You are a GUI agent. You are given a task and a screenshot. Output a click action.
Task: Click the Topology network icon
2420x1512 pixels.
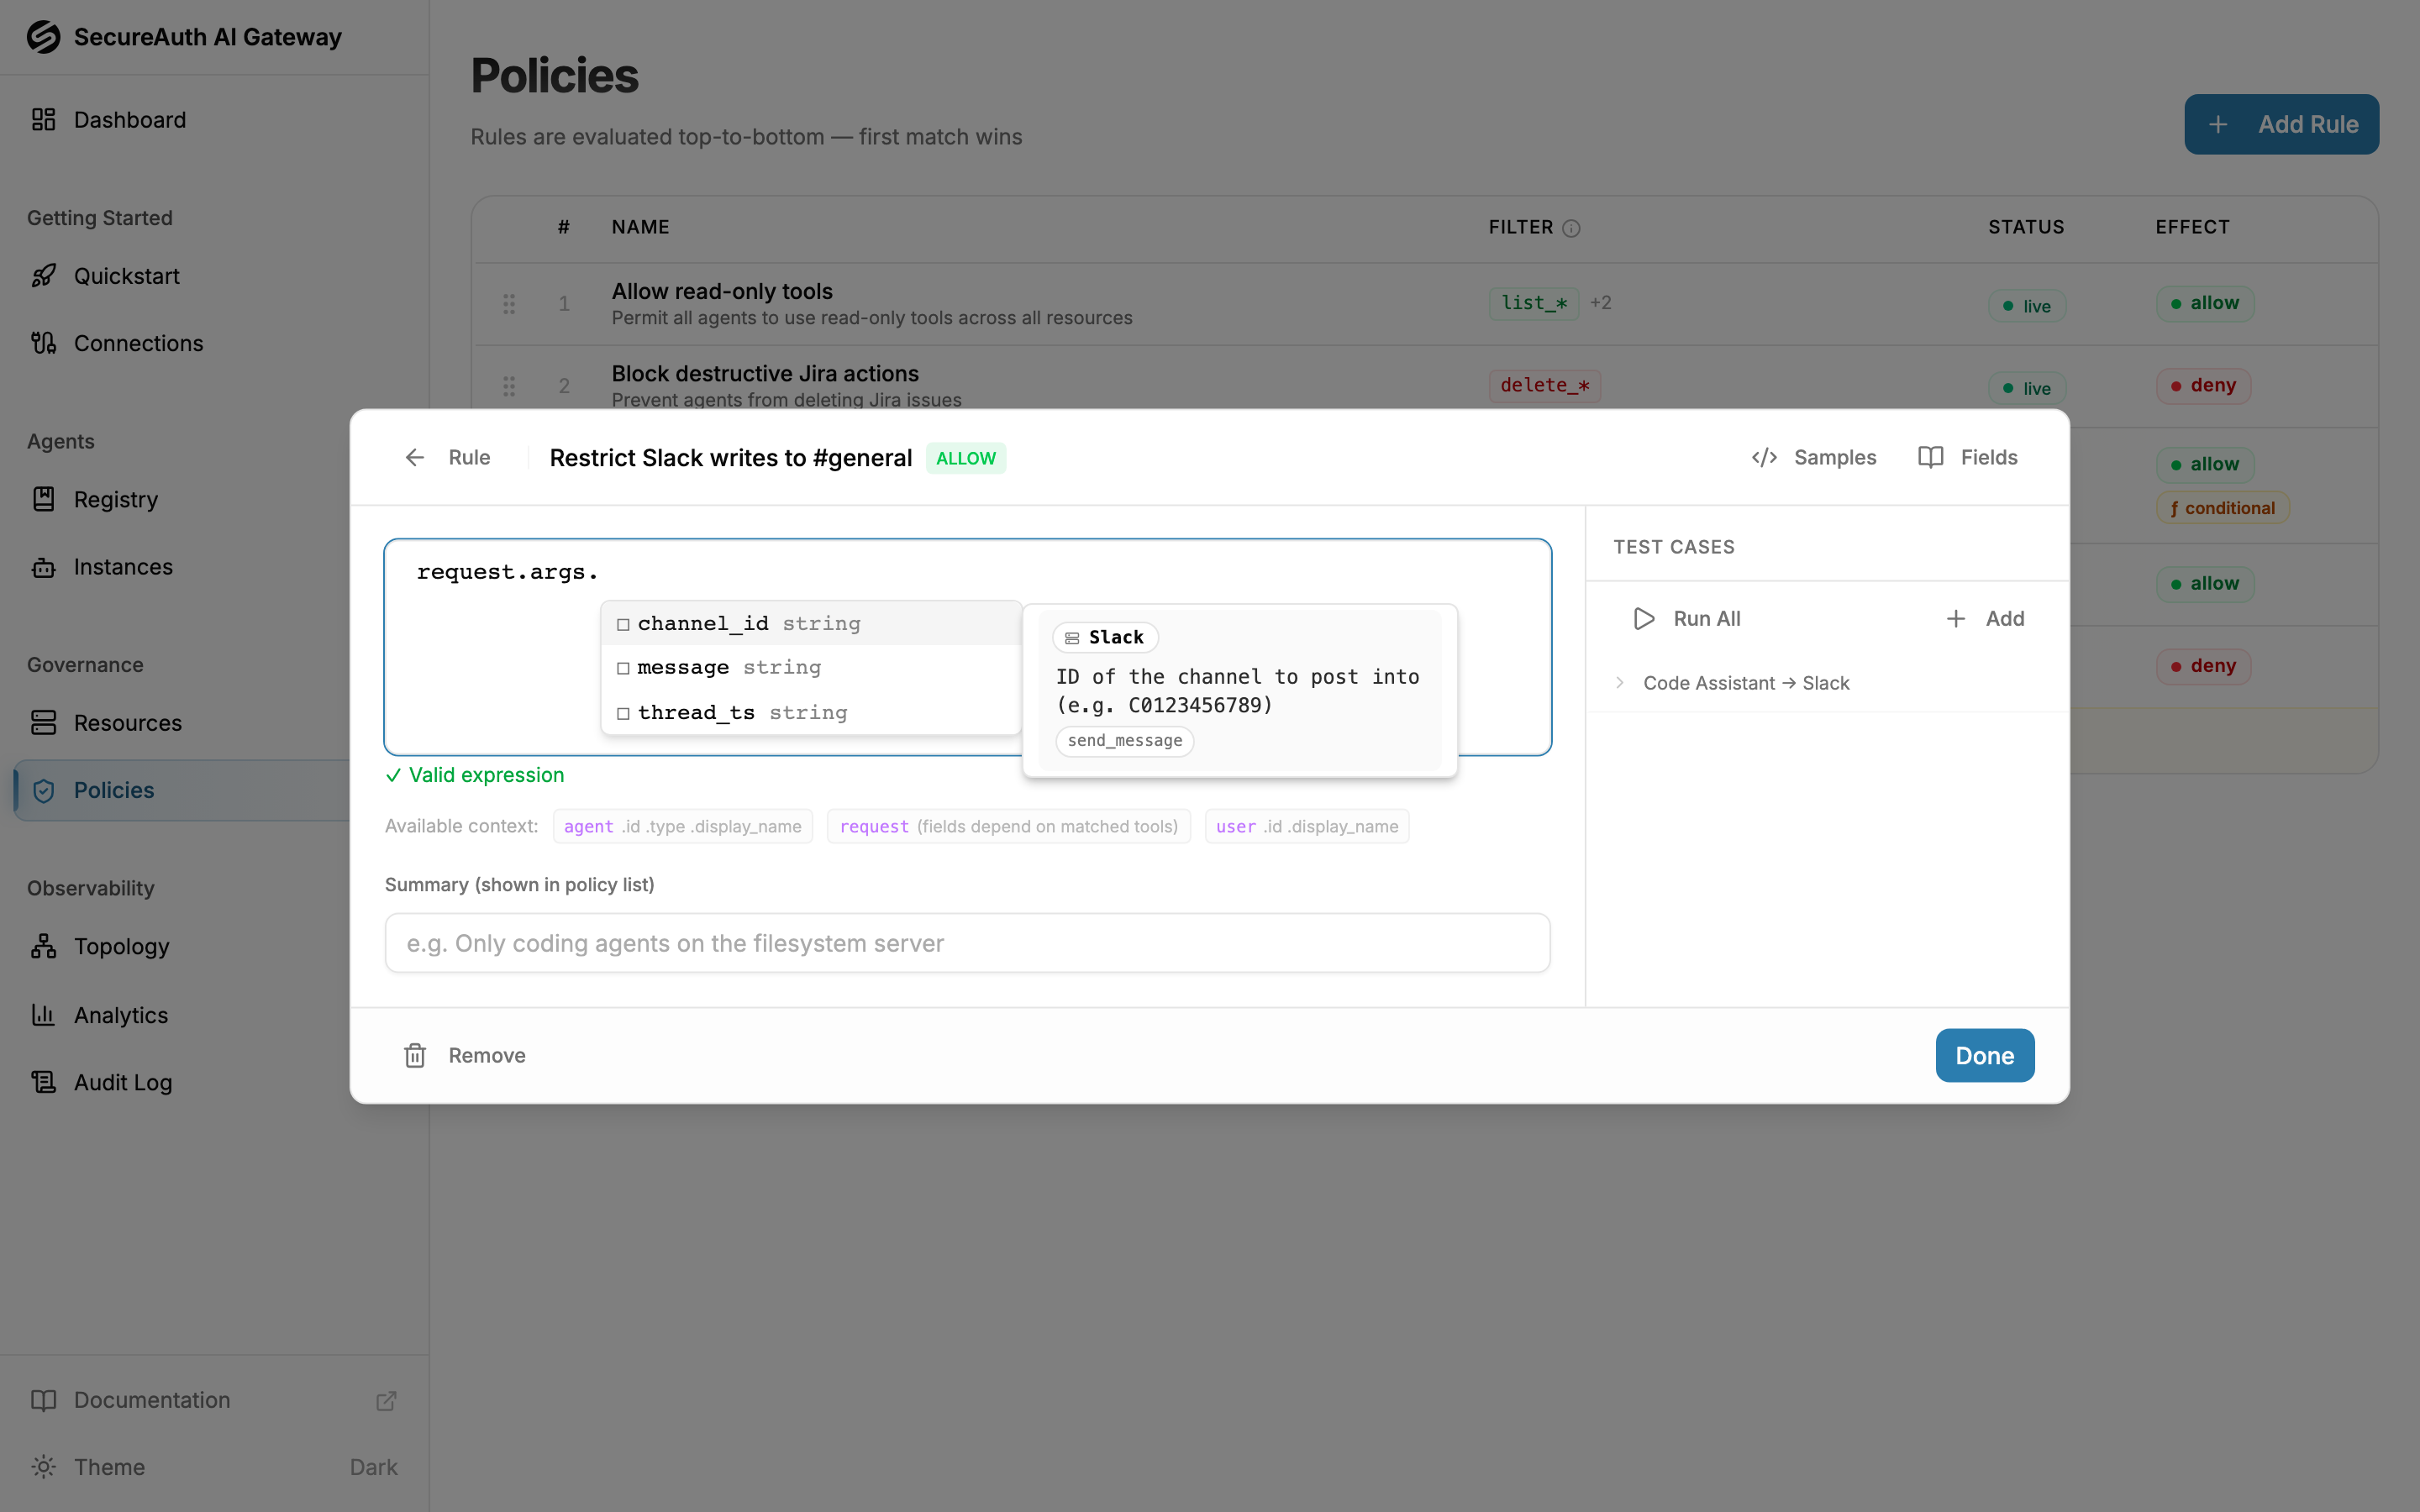click(43, 946)
